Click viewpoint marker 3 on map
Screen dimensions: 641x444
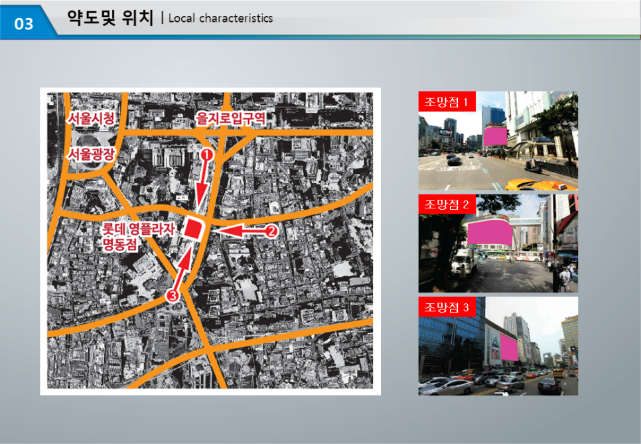(173, 295)
